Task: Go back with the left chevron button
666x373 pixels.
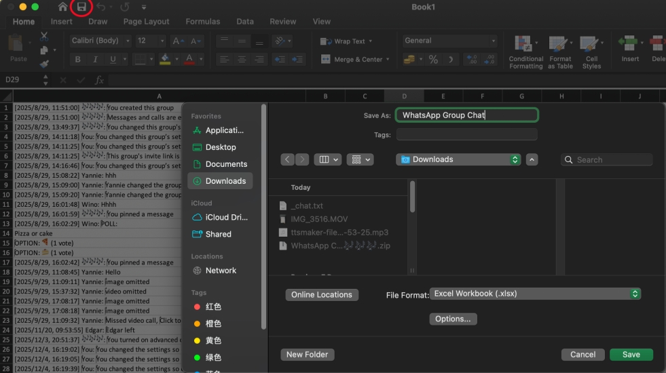Action: (287, 159)
